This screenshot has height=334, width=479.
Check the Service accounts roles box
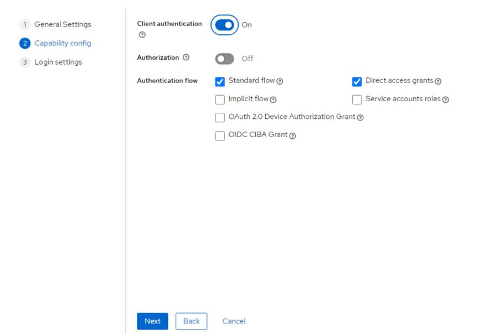tap(357, 100)
